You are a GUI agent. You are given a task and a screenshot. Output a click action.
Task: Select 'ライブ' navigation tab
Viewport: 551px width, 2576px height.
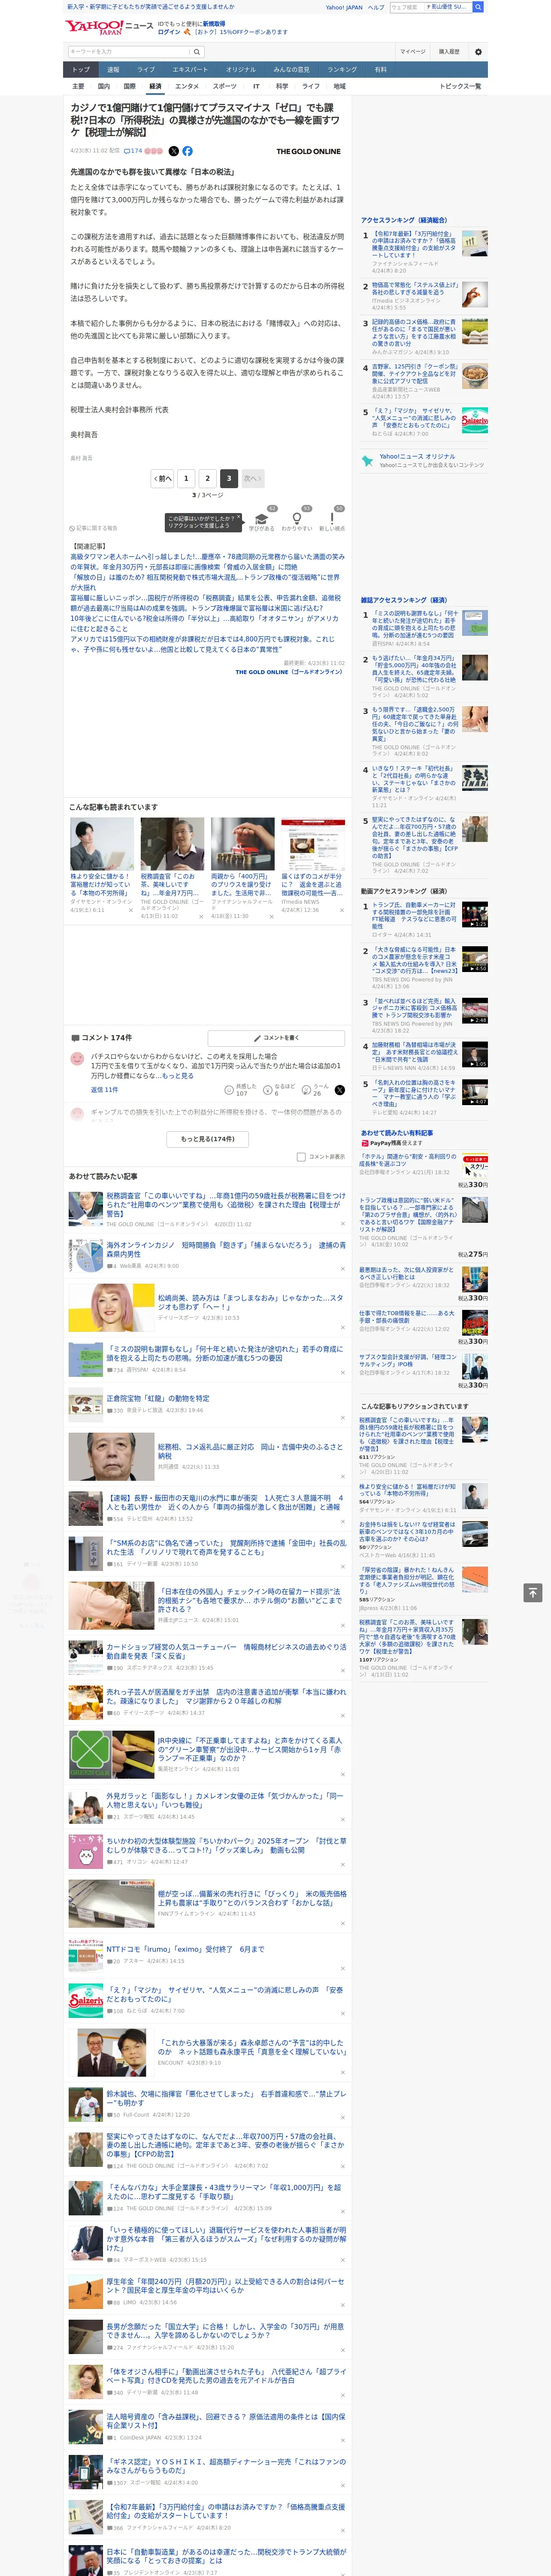[x=146, y=70]
